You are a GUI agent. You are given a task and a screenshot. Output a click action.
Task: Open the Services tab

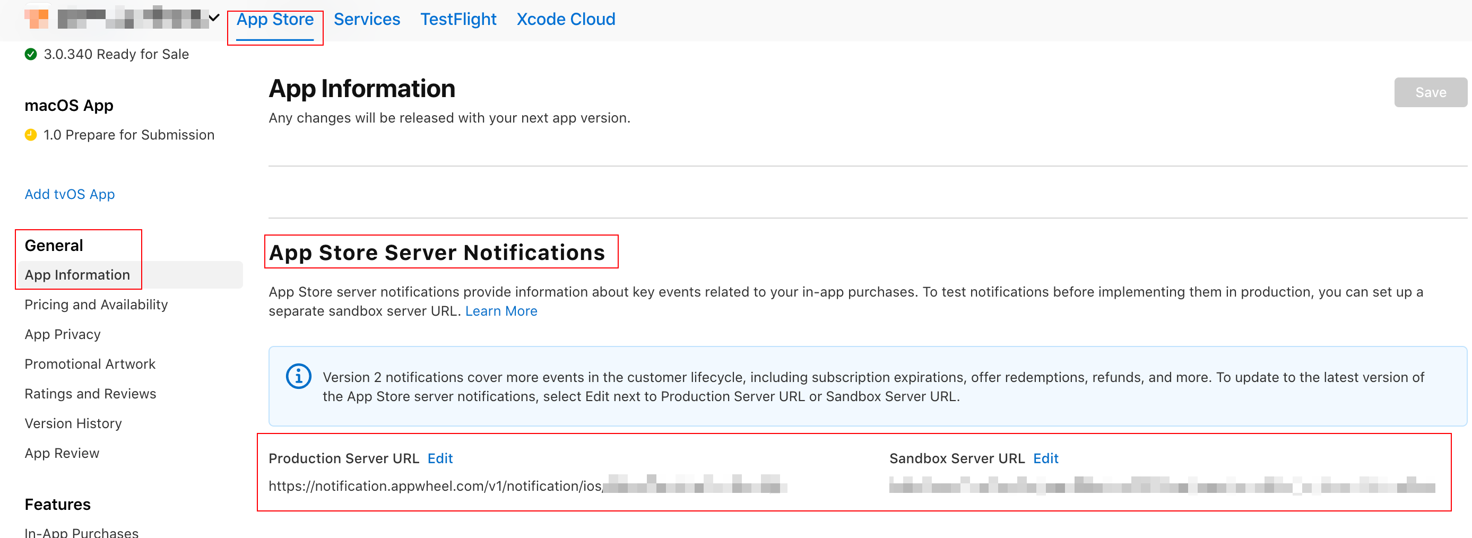click(366, 20)
